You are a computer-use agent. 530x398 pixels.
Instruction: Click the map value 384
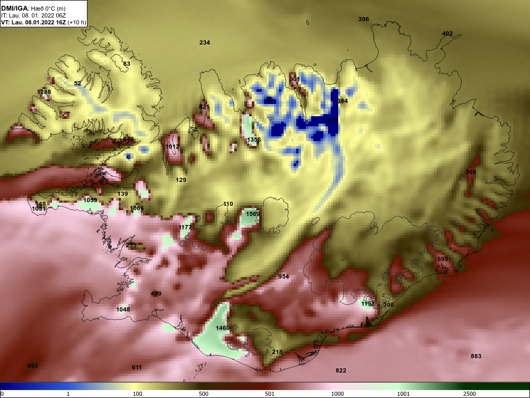click(342, 100)
